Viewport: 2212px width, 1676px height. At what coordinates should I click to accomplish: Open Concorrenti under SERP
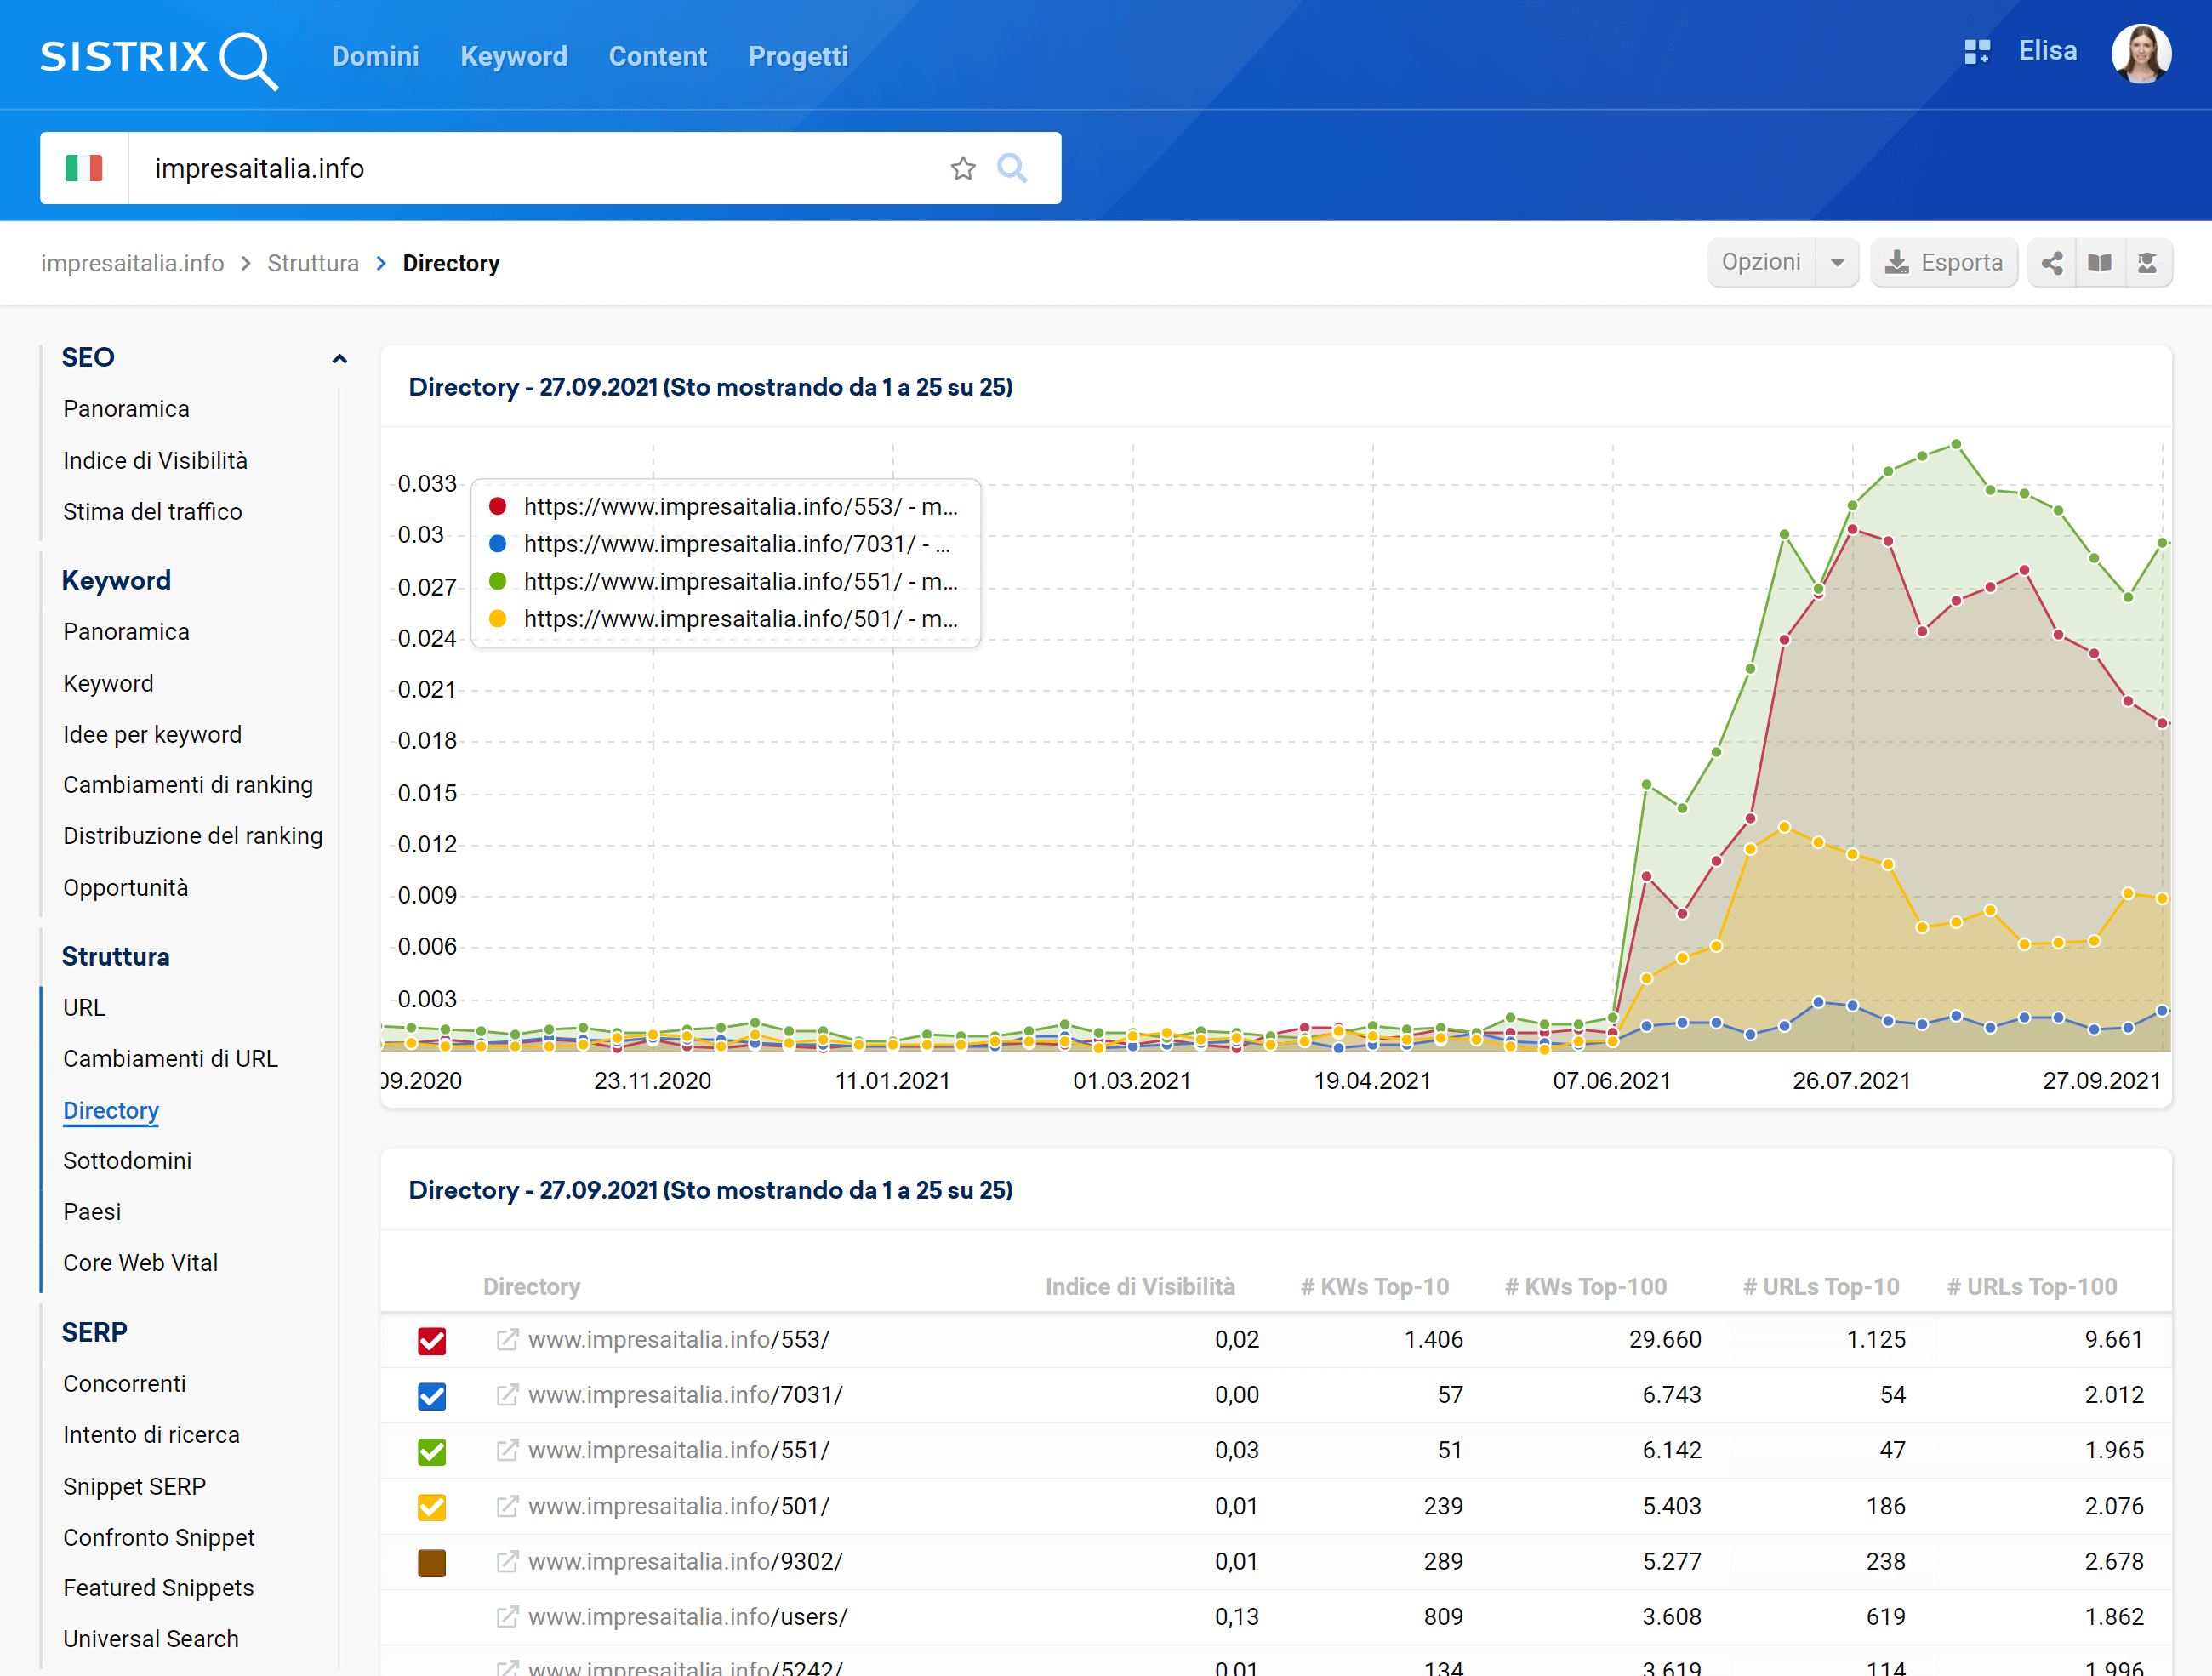click(x=124, y=1383)
